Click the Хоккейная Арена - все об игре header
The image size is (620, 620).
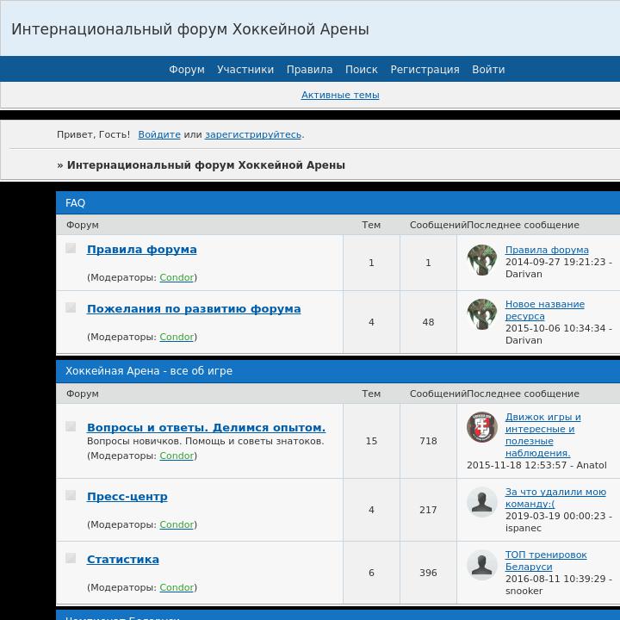pos(149,371)
